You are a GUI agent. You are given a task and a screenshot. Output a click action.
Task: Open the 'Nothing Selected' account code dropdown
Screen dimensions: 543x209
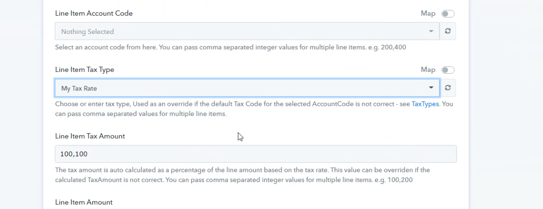click(x=247, y=31)
